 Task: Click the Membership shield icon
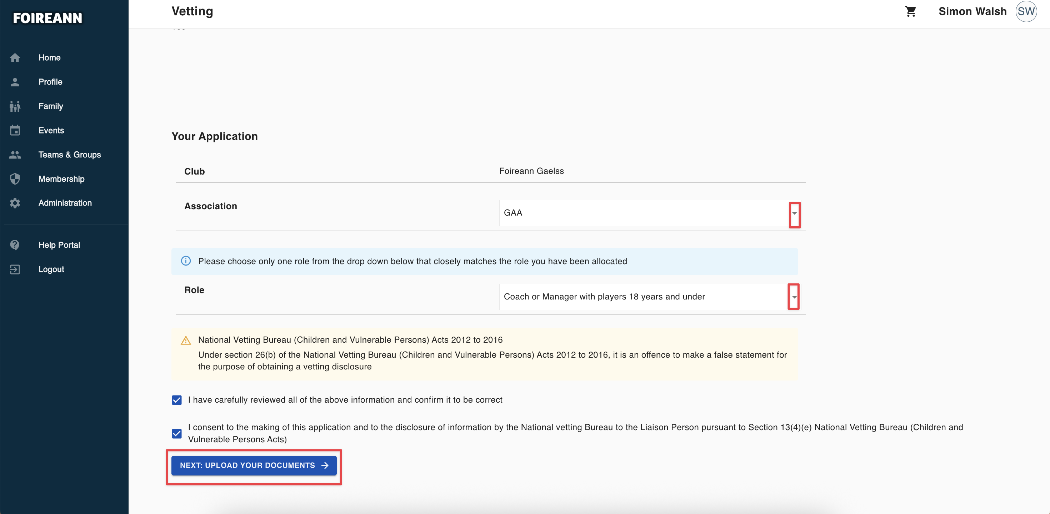[15, 179]
